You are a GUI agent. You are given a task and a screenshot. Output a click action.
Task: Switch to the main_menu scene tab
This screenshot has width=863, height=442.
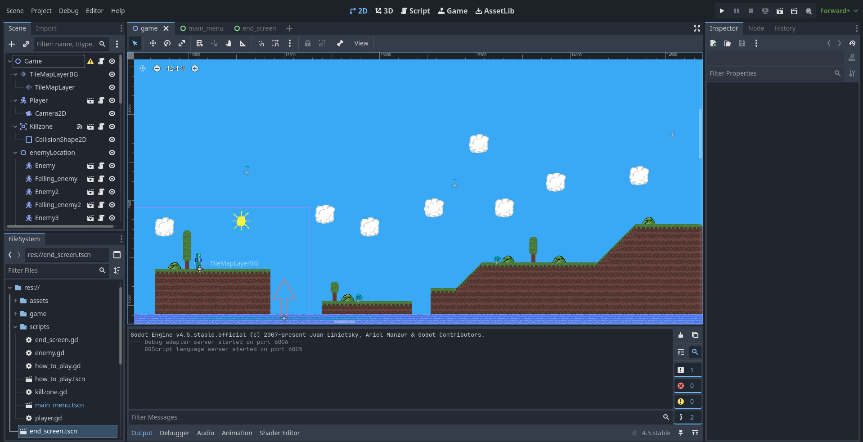click(202, 28)
